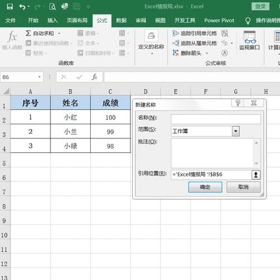Screen dimensions: 280x280
Task: Click the Name field in New Name dialog
Action: [x=216, y=119]
